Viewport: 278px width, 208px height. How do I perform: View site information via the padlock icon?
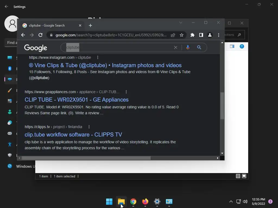(x=51, y=35)
